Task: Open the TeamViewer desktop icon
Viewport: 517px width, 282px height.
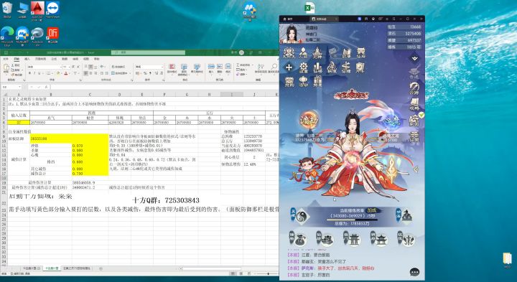Action: point(52,10)
